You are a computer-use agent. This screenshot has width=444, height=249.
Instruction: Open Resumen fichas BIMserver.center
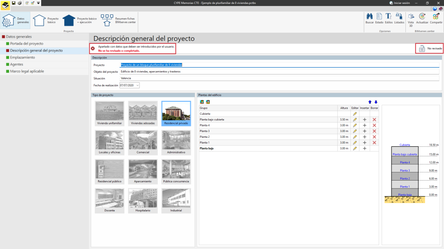point(118,20)
